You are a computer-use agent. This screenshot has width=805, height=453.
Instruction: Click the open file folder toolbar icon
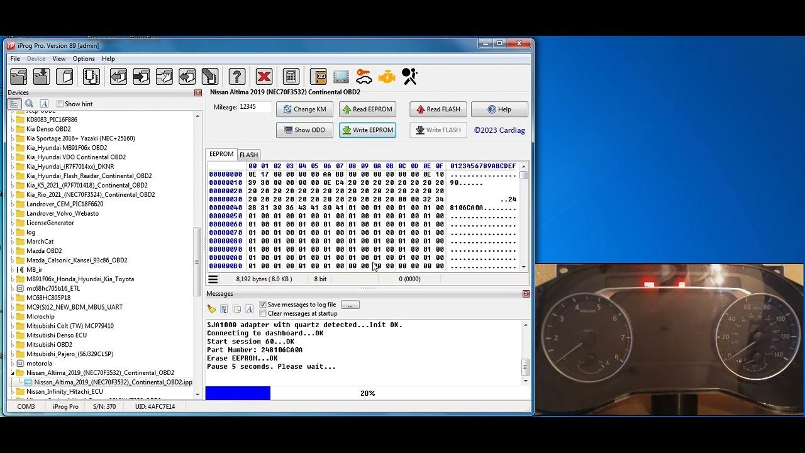pos(19,77)
